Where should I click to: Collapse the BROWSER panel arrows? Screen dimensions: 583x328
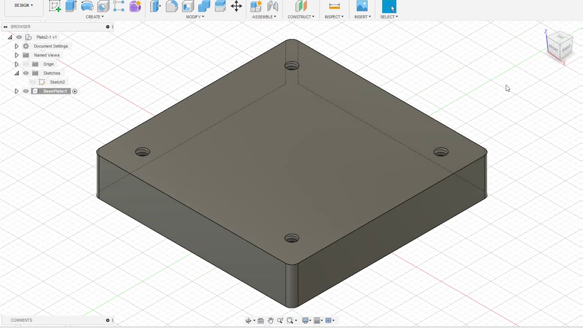tap(5, 27)
